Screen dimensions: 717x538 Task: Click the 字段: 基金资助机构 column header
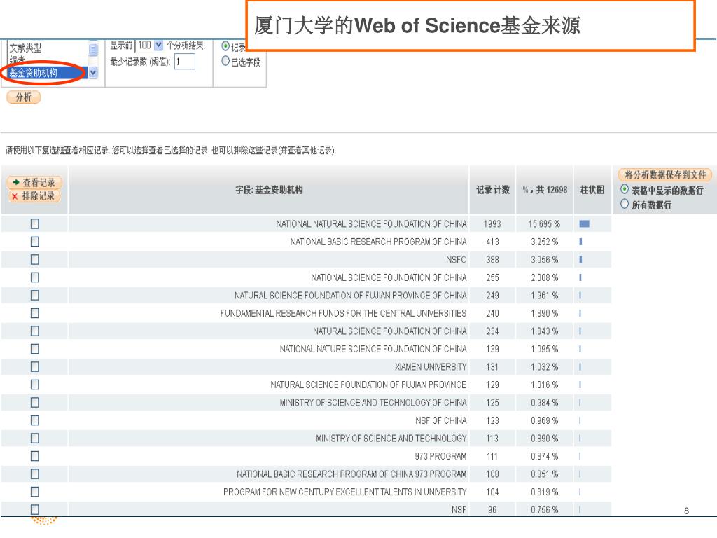pyautogui.click(x=270, y=190)
